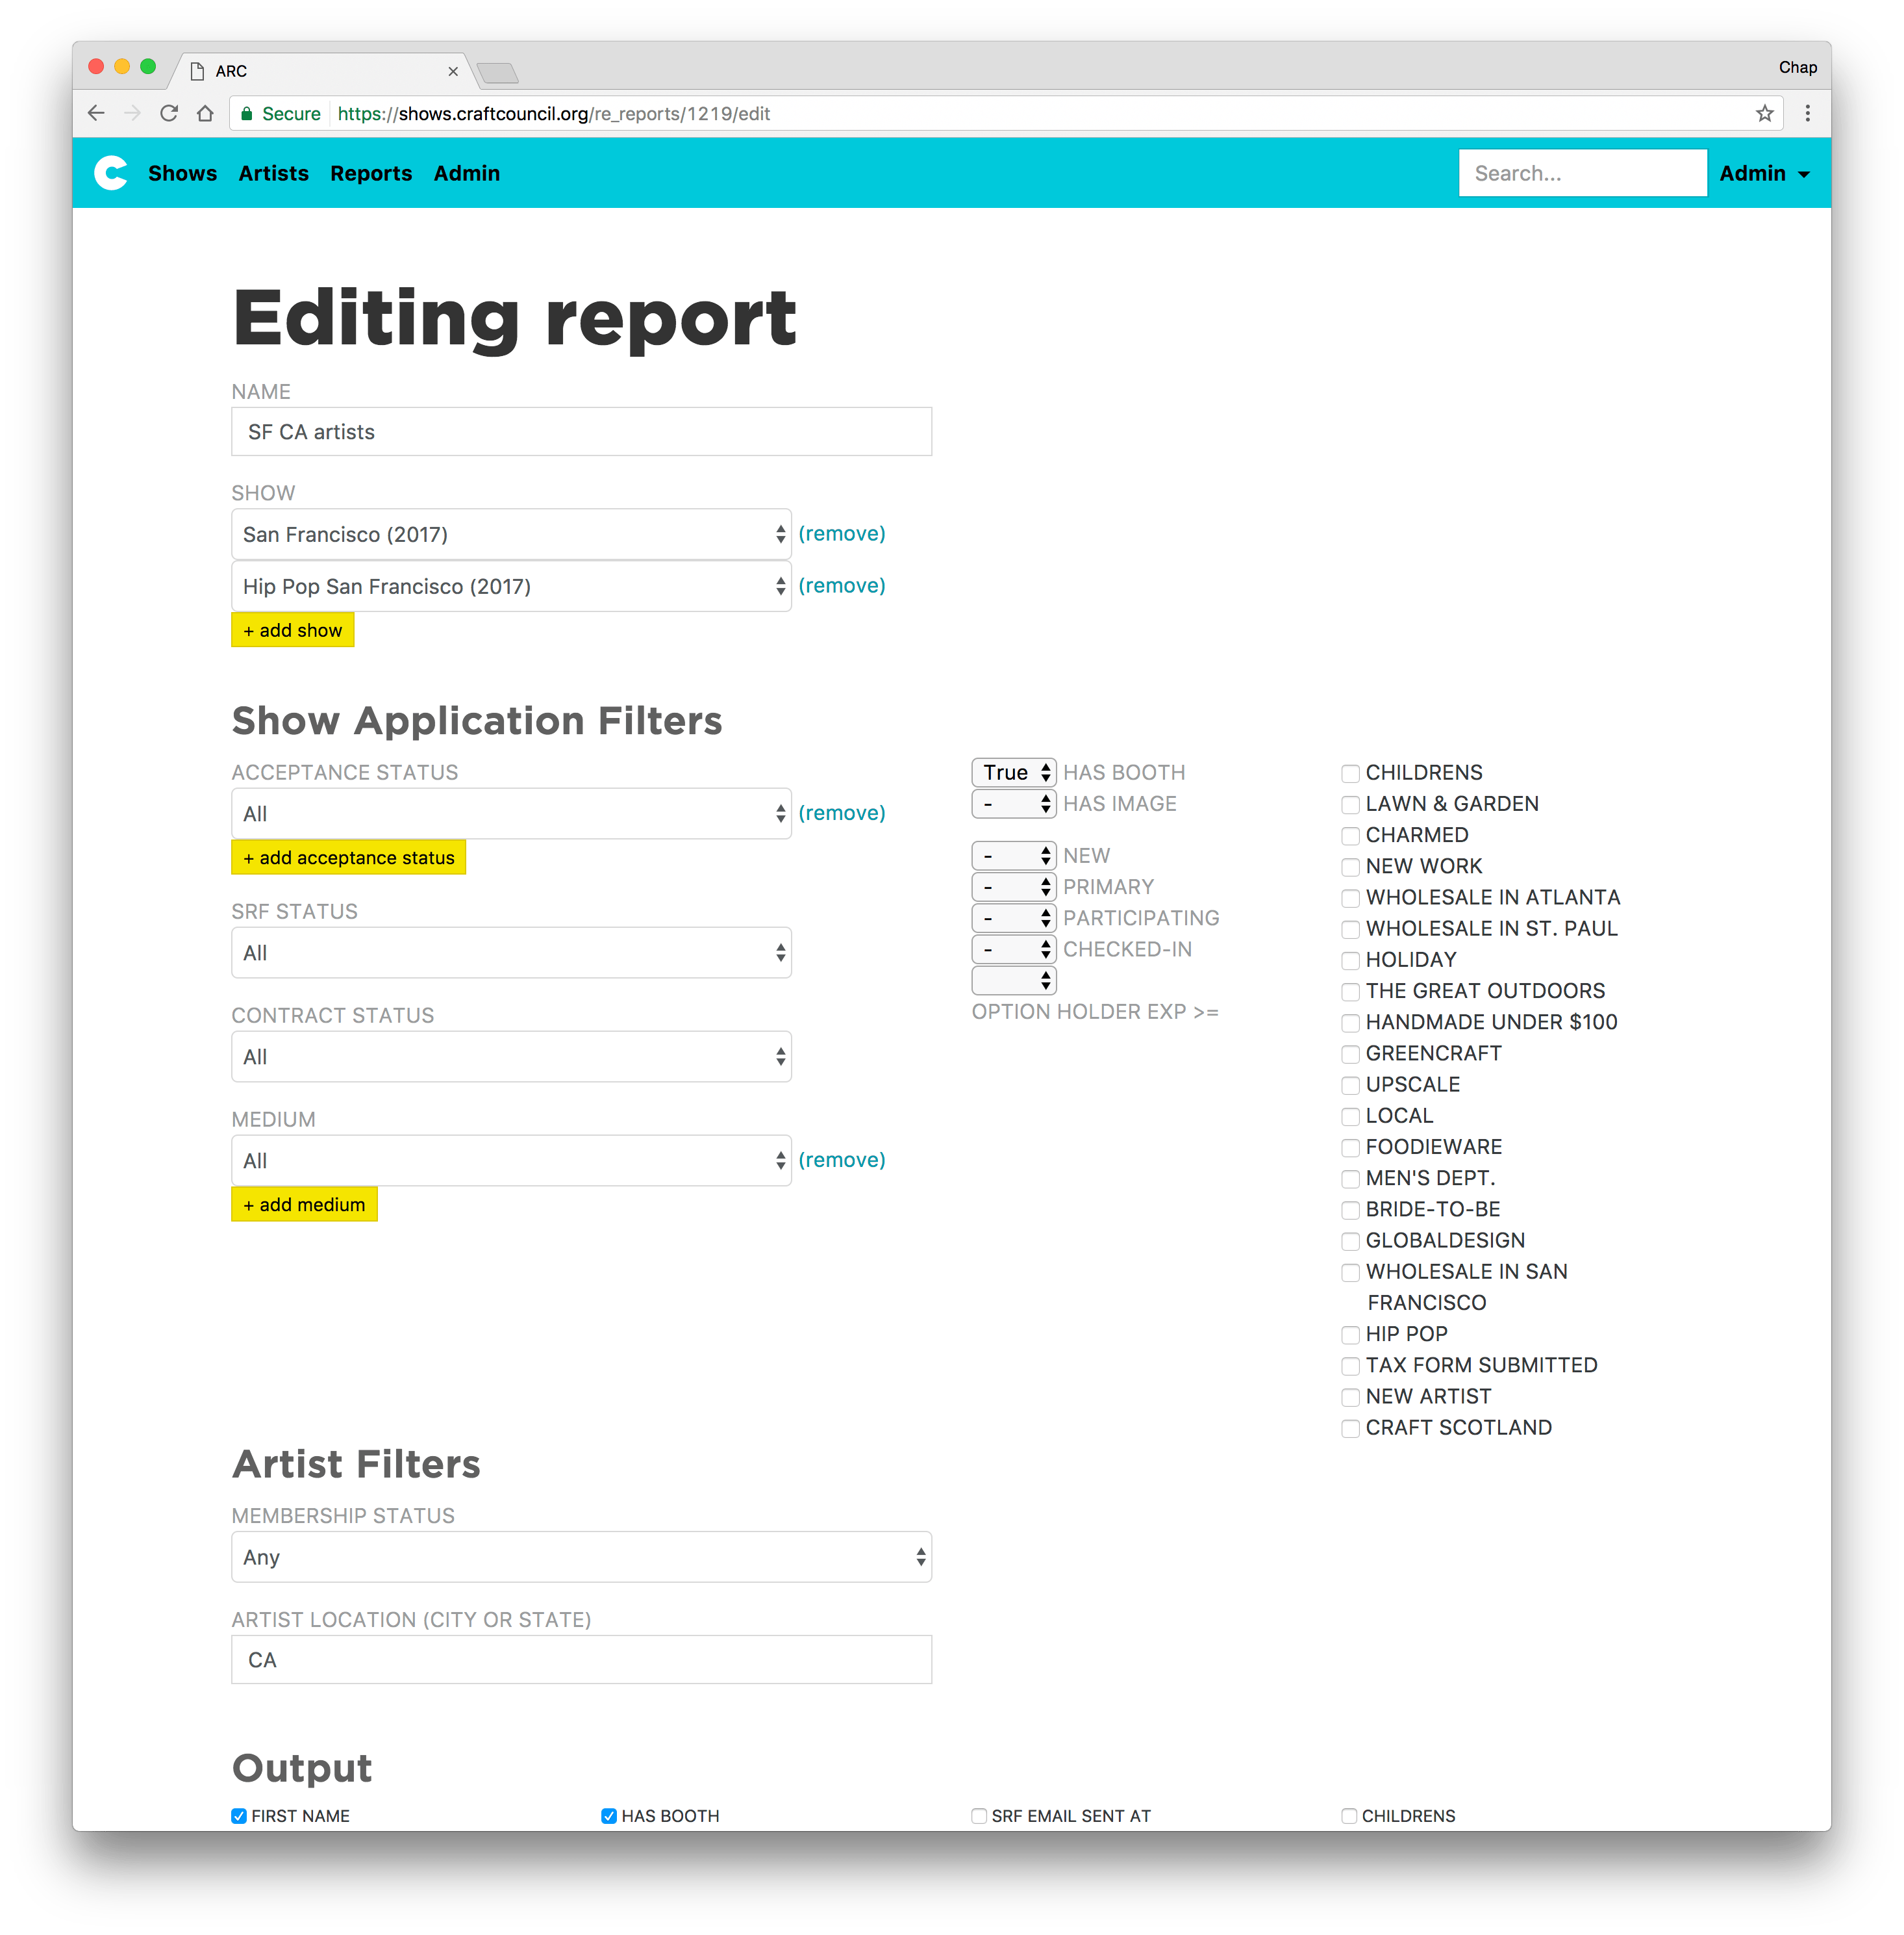Check the Local checkbox
Viewport: 1904px width, 1935px height.
coord(1350,1116)
